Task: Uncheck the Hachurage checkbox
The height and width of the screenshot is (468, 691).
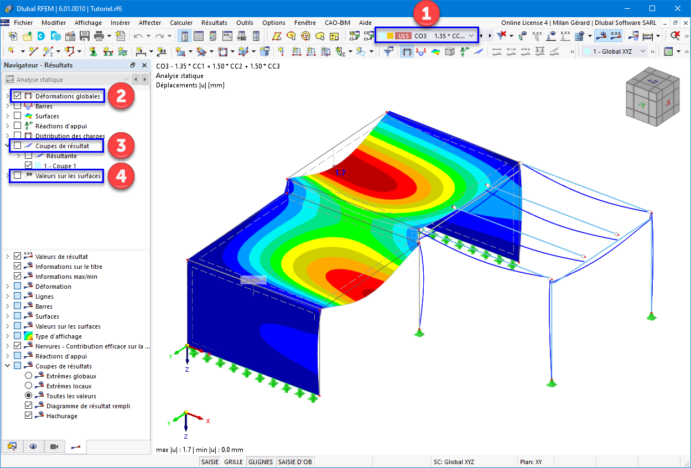Action: pos(29,416)
